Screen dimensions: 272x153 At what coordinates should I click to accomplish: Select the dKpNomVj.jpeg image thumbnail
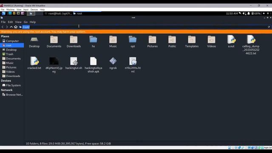pos(54,61)
